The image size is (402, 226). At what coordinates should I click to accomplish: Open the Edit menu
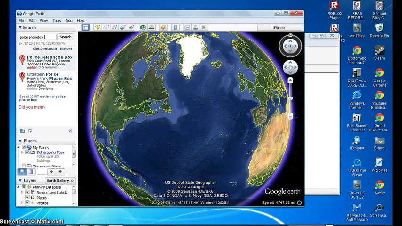[x=32, y=21]
